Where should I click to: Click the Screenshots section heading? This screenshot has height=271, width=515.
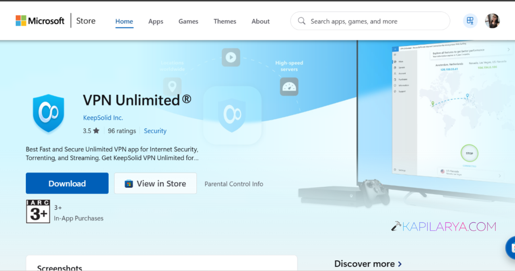pyautogui.click(x=60, y=267)
